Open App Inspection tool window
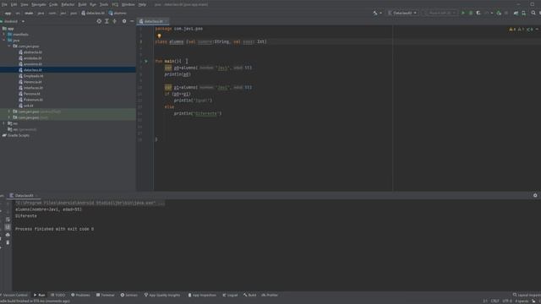Image resolution: width=541 pixels, height=304 pixels. click(x=202, y=295)
